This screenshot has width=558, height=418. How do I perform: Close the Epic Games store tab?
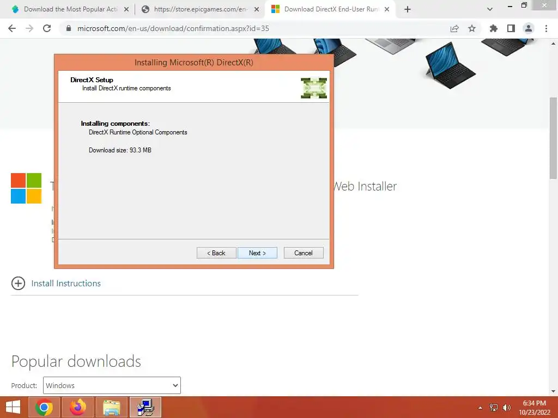(x=257, y=9)
